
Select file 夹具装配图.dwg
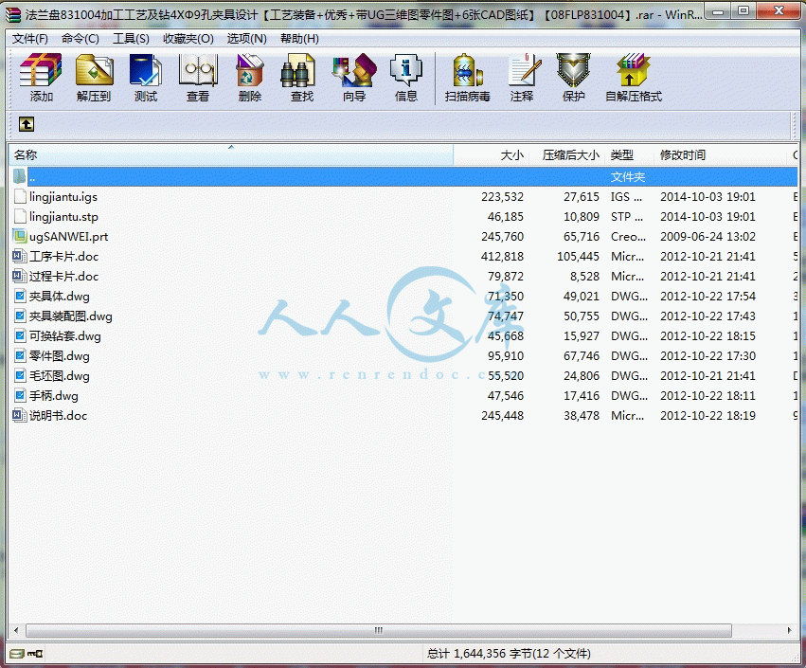[x=70, y=316]
